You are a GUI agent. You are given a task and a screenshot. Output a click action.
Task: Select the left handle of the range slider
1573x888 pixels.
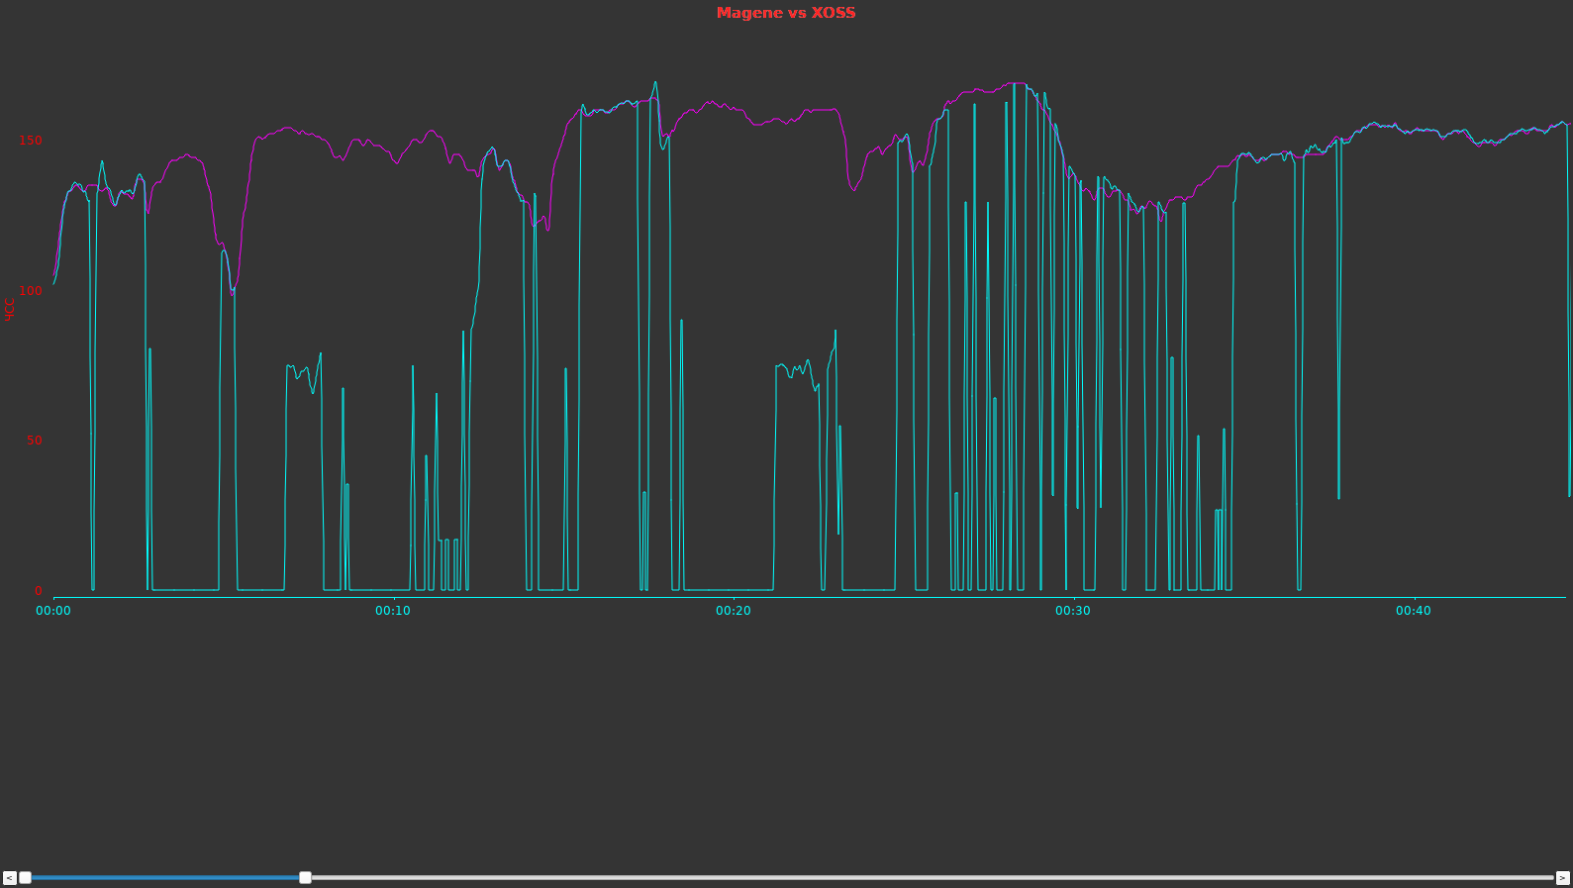coord(26,878)
